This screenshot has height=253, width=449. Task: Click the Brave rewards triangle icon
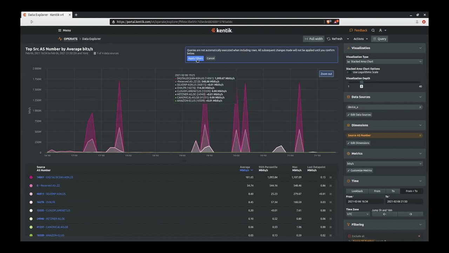coord(336,22)
